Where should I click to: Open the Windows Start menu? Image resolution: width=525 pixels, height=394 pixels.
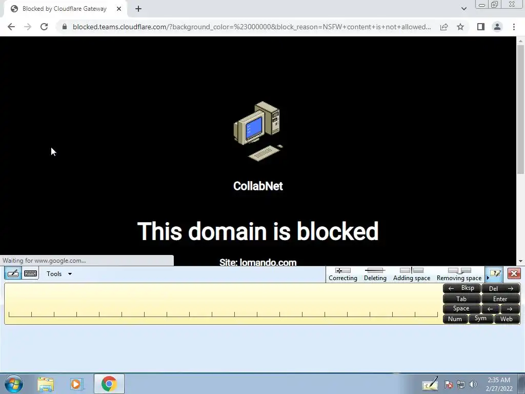click(14, 384)
